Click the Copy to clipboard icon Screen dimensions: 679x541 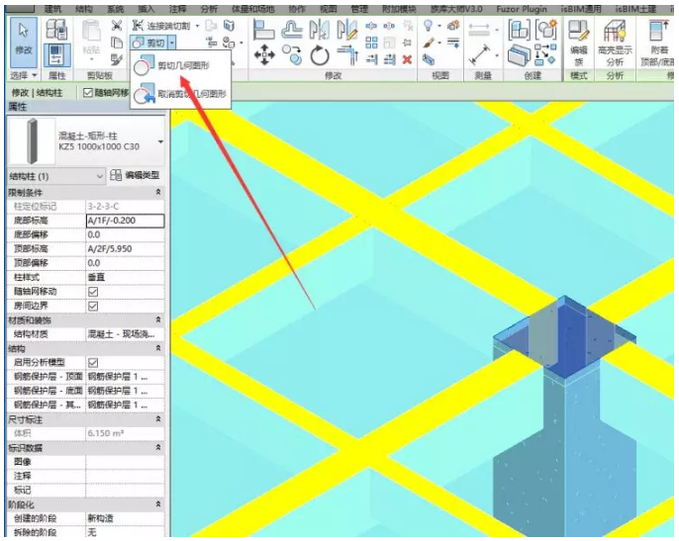tap(117, 42)
